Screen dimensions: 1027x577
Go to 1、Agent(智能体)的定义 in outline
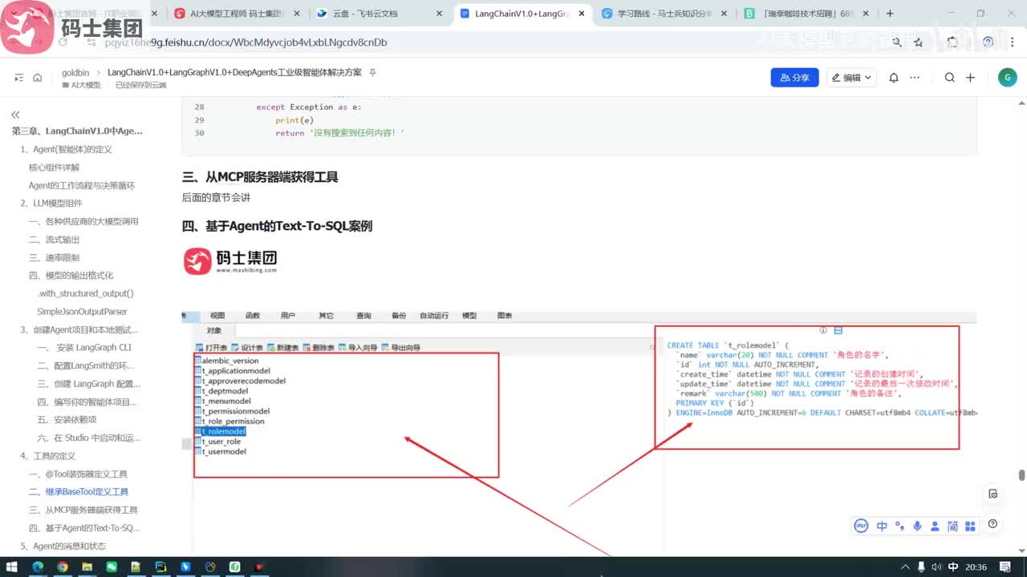[x=66, y=149]
